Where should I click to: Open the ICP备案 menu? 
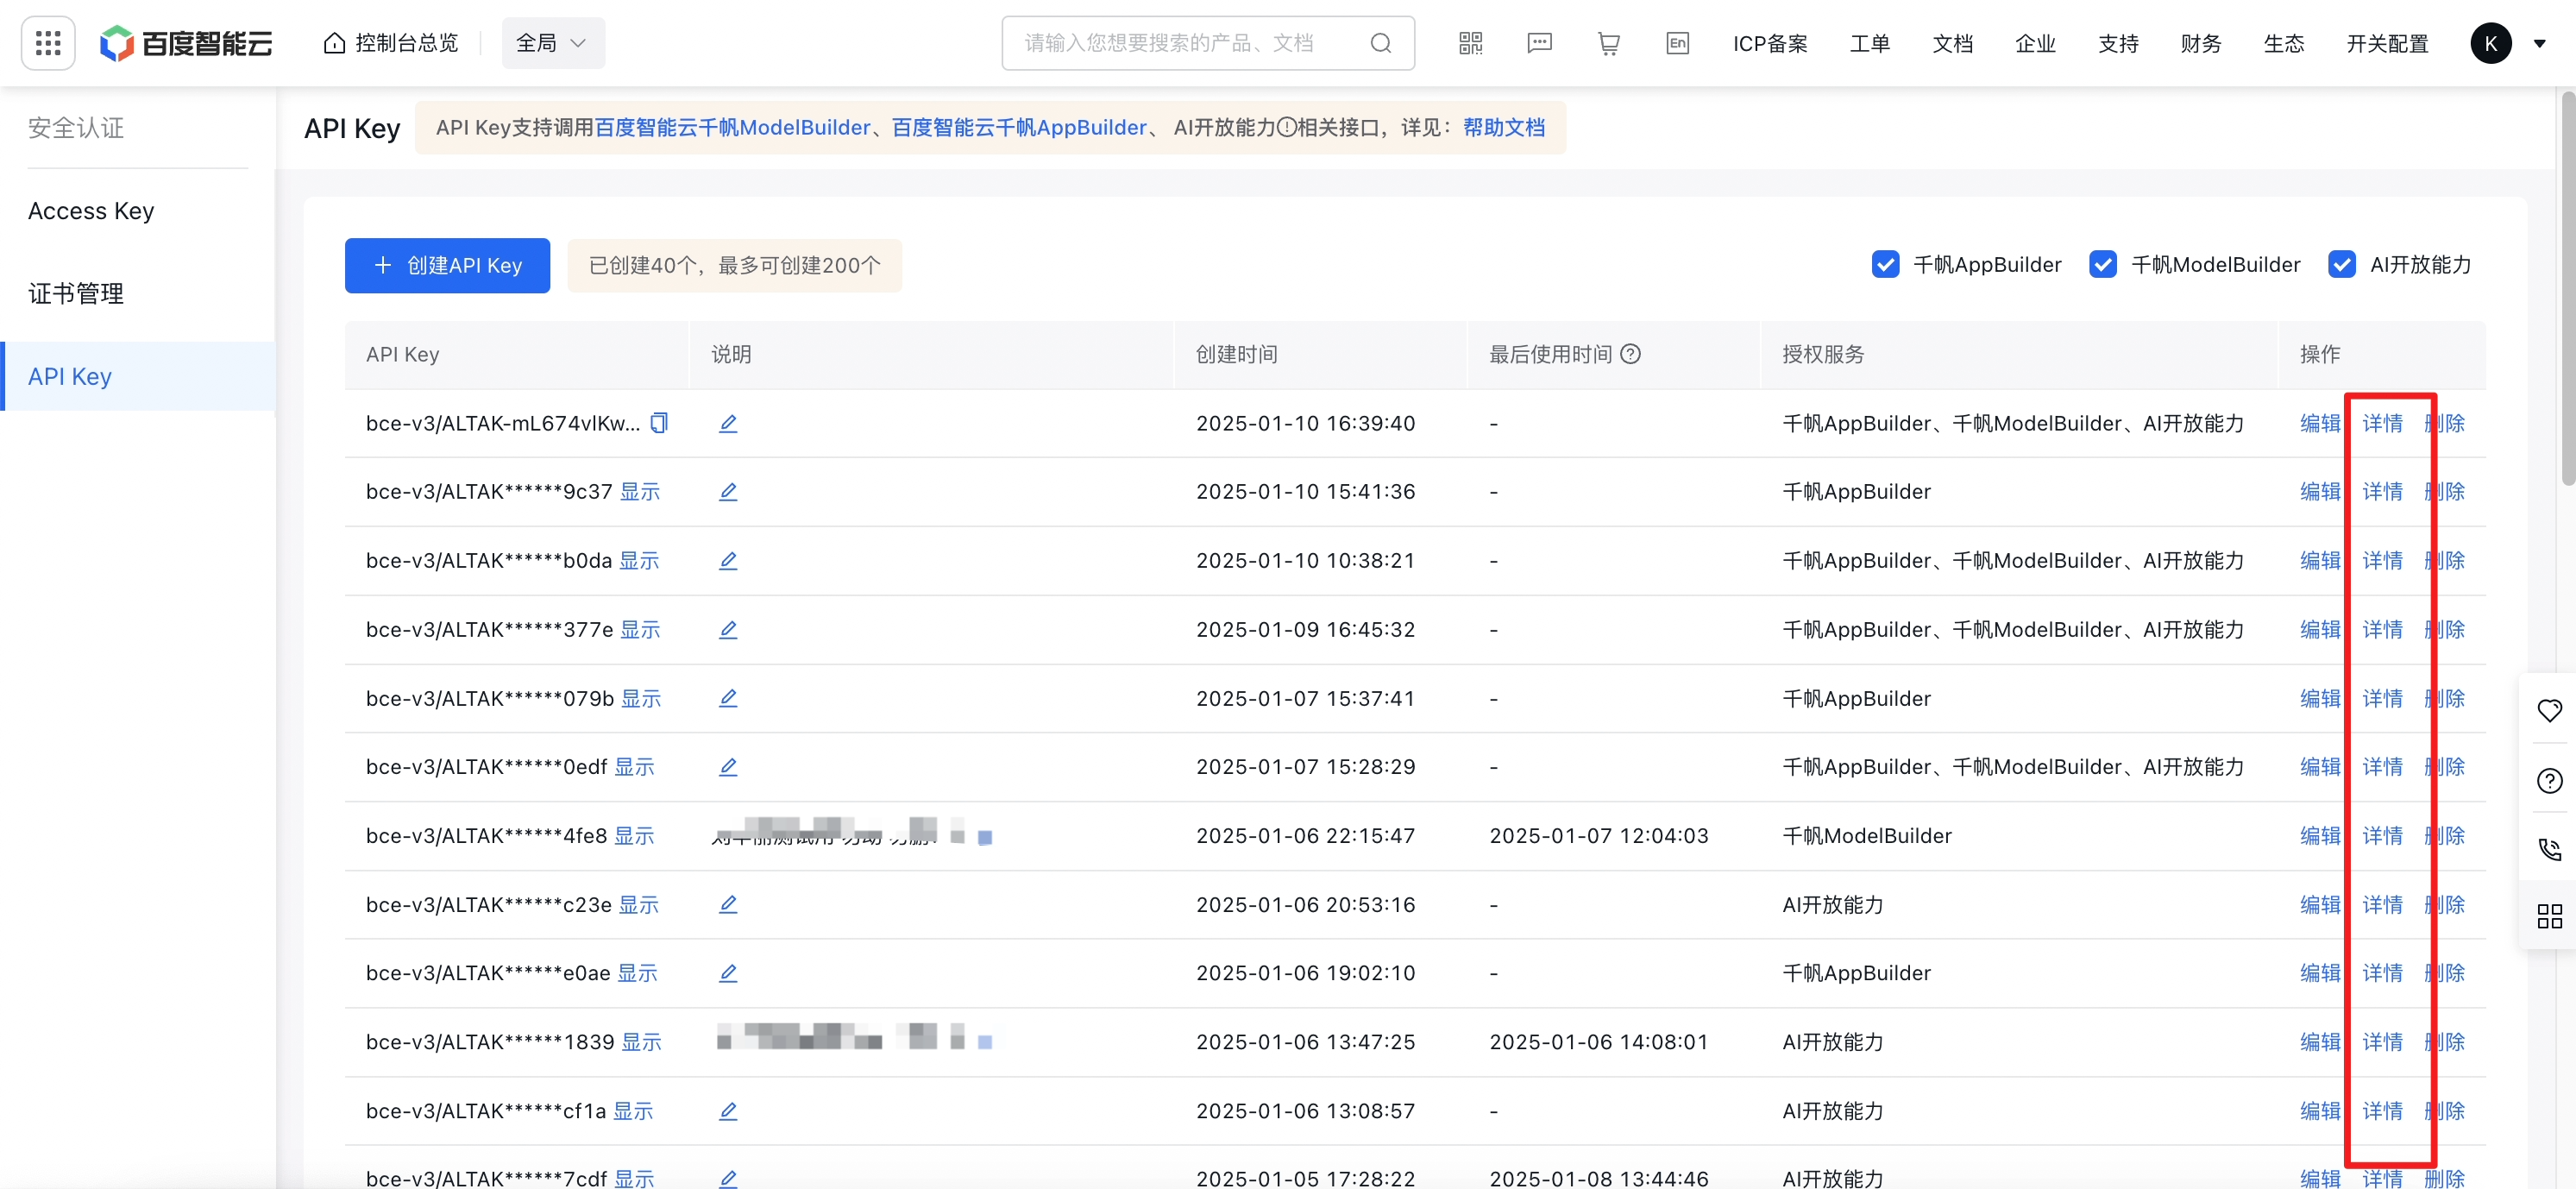[1770, 43]
